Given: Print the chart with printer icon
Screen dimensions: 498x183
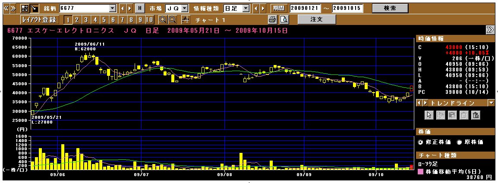Looking at the screenshot, I should pyautogui.click(x=272, y=20).
